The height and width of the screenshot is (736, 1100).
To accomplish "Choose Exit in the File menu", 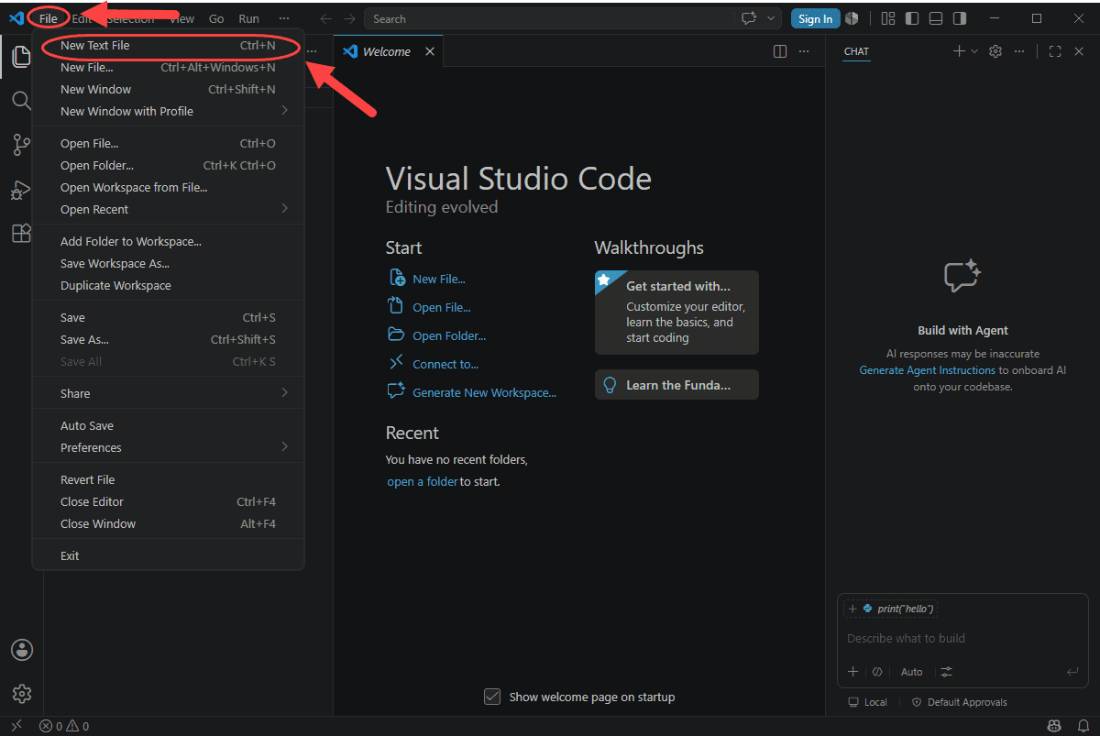I will pyautogui.click(x=168, y=555).
